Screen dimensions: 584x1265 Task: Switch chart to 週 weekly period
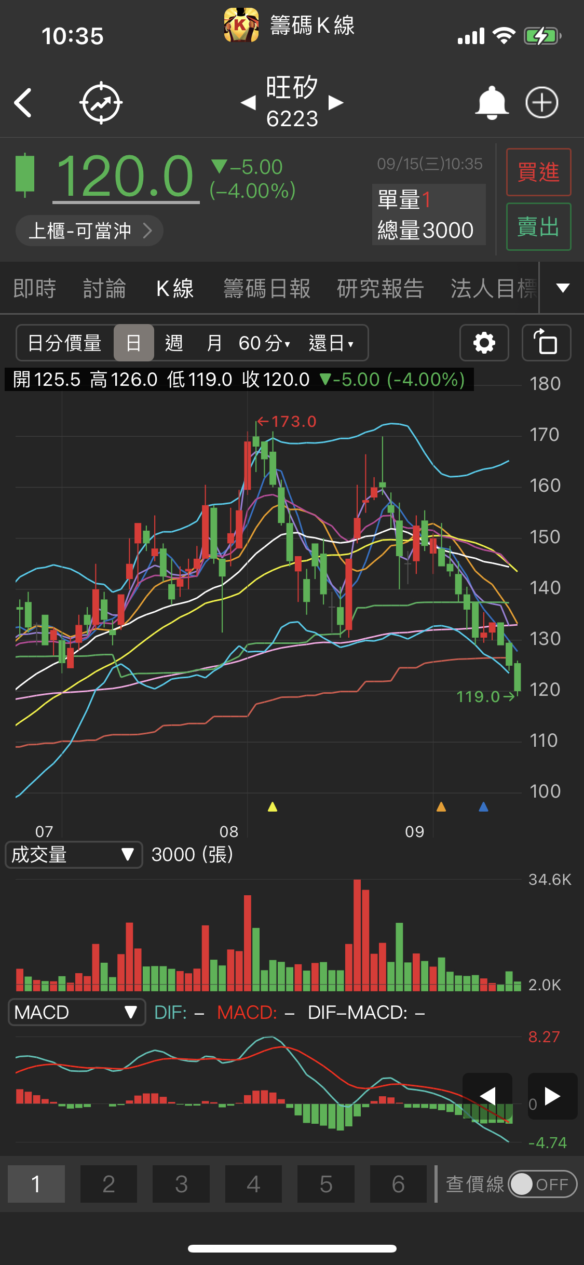pyautogui.click(x=174, y=343)
